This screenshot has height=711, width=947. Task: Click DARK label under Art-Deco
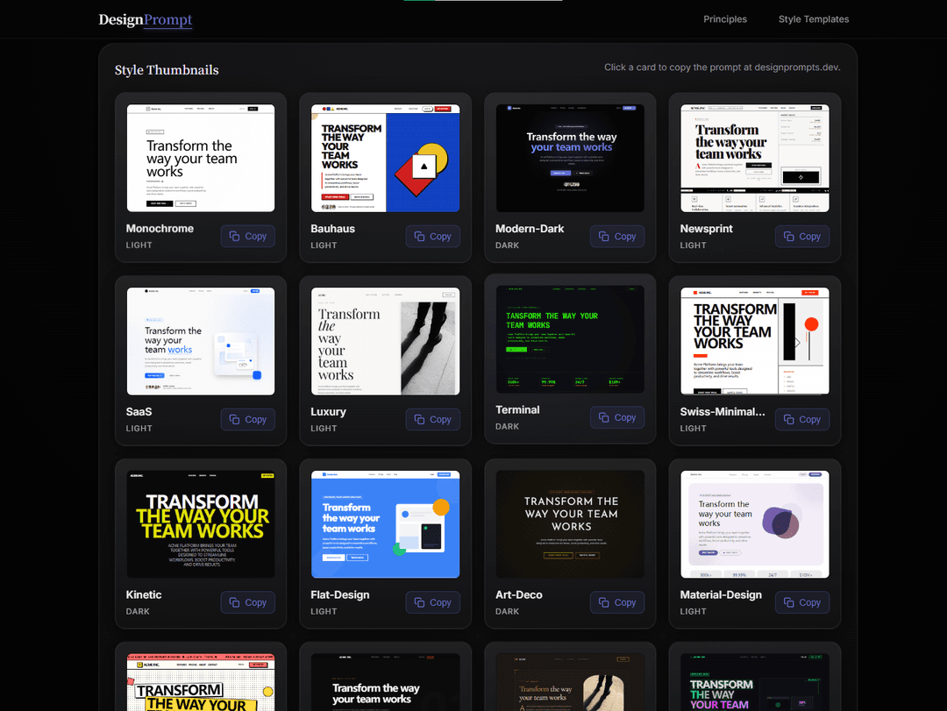pos(507,611)
